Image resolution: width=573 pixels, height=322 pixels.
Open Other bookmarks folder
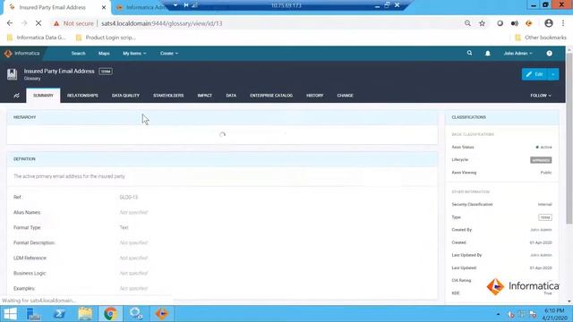[x=541, y=38]
